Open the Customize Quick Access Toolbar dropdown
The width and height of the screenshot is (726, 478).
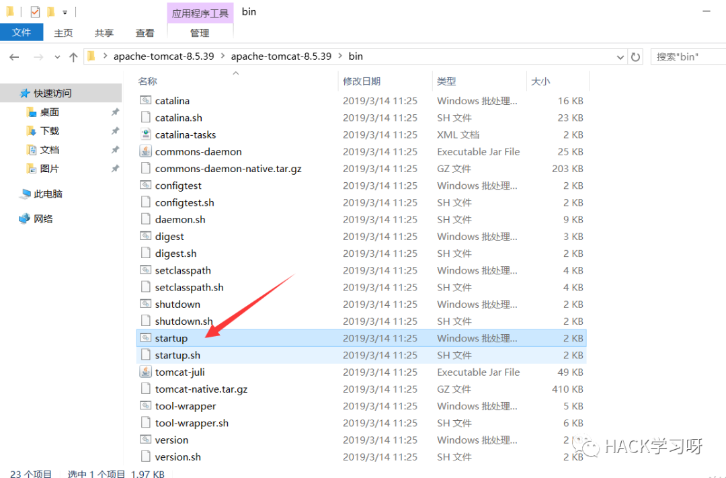pyautogui.click(x=65, y=12)
